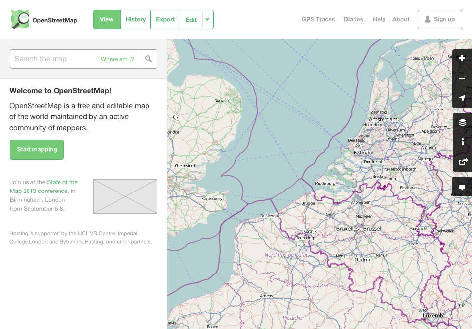Select the Export tab
This screenshot has height=329, width=472.
click(x=165, y=20)
